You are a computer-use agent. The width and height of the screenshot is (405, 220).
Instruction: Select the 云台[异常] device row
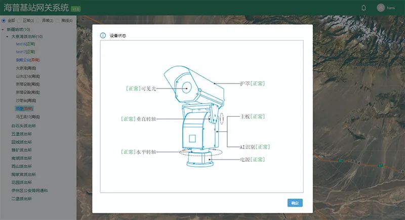pos(28,60)
